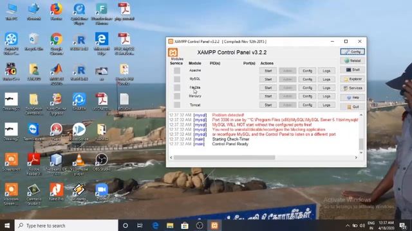Screen dimensions: 412x231
Task: Launch Adobe Reader desktop shortcut
Action: coord(33,164)
